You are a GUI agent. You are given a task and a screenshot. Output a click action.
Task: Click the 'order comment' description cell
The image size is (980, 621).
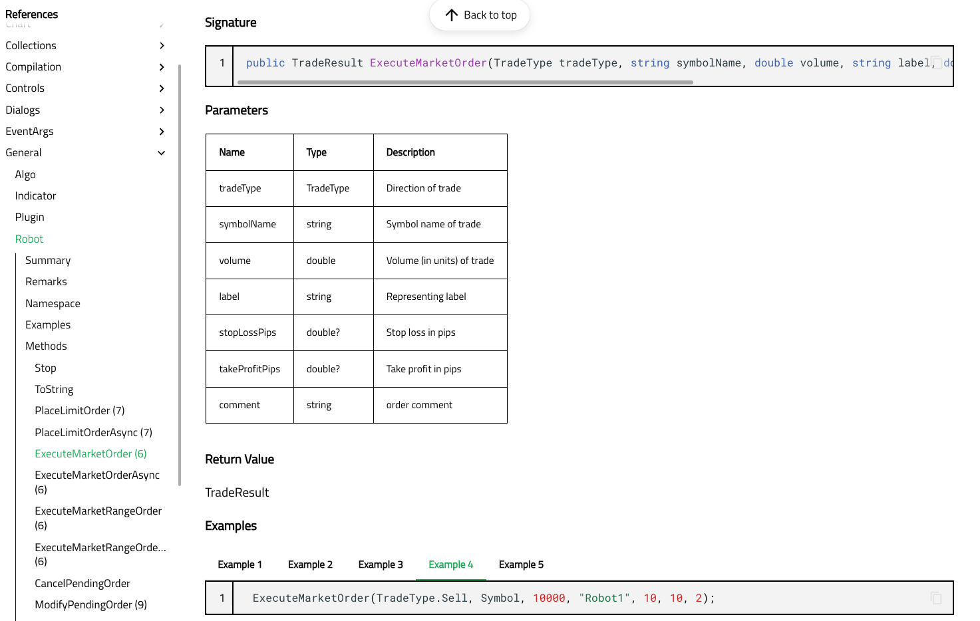click(x=440, y=405)
